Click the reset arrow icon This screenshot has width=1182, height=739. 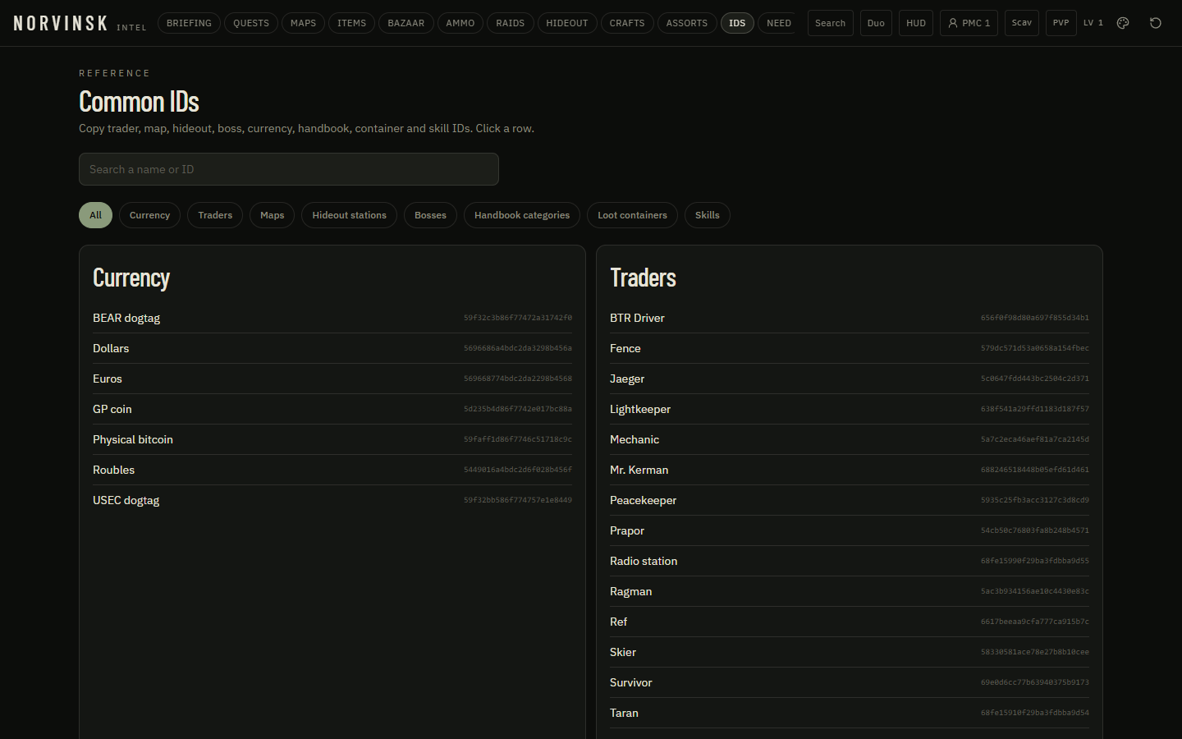1156,23
